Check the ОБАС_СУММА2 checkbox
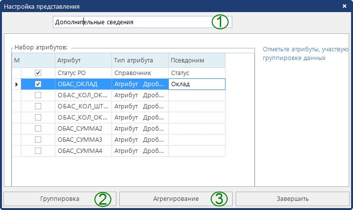This screenshot has width=353, height=210. click(38, 129)
